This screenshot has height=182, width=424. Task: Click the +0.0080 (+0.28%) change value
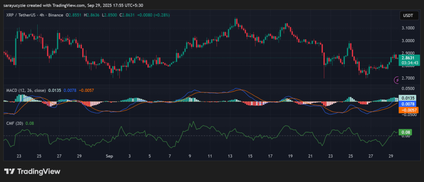[155, 15]
